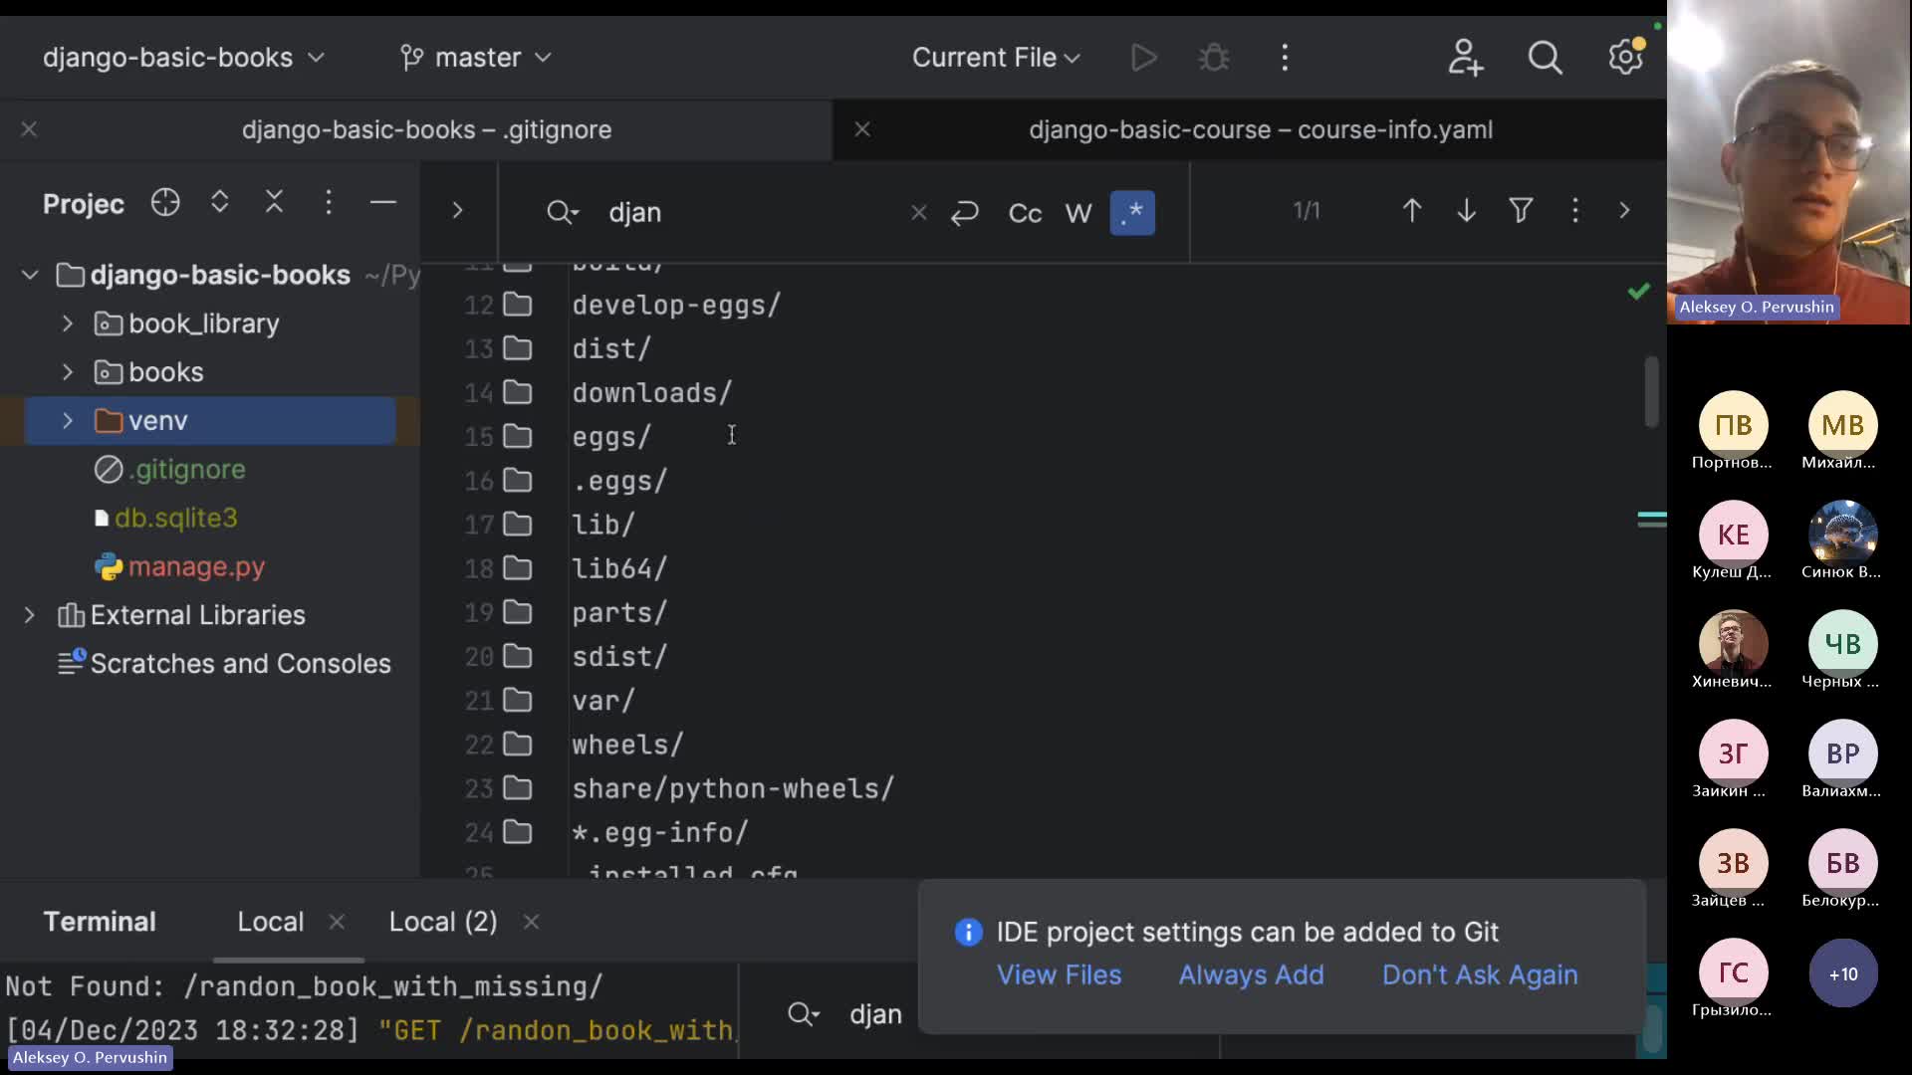Open Search Everywhere magnifier icon
The width and height of the screenshot is (1912, 1075).
pyautogui.click(x=1545, y=58)
